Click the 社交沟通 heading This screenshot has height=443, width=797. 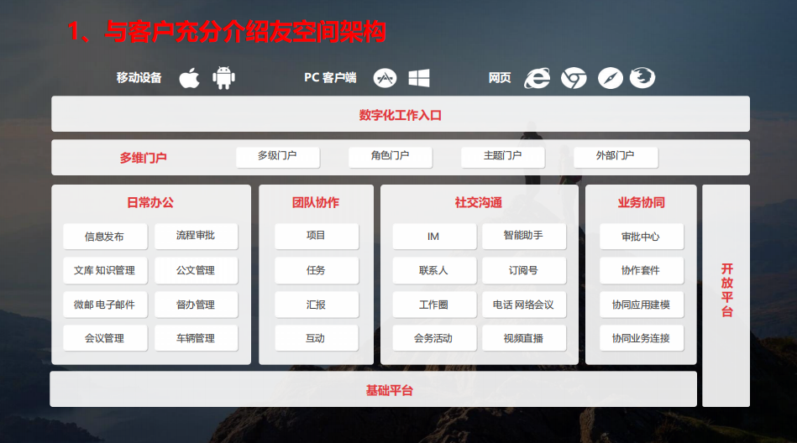[x=479, y=203]
